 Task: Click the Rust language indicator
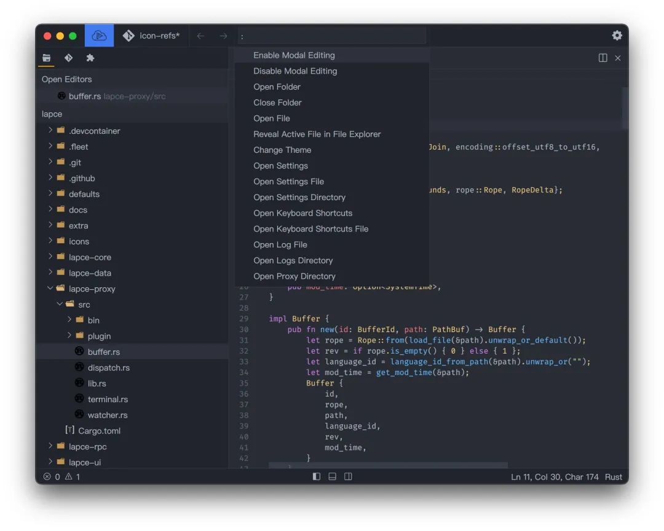tap(613, 476)
